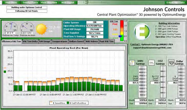
Task: Click the sunny weather icon
Action: pos(41,29)
